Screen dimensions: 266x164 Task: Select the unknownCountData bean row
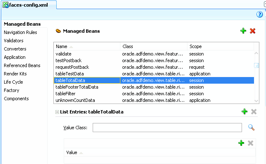click(x=154, y=100)
